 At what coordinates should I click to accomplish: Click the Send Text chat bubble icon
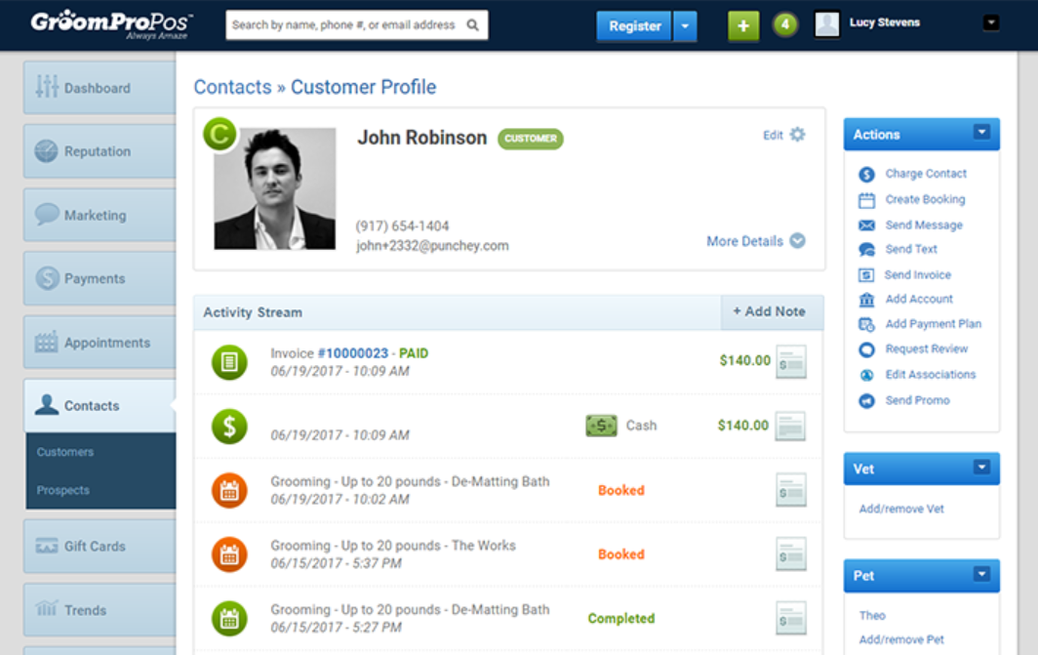pyautogui.click(x=866, y=250)
